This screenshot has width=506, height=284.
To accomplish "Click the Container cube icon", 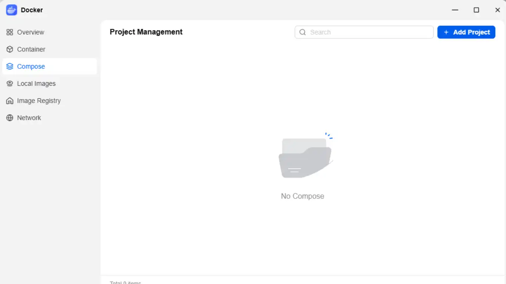I will (10, 49).
